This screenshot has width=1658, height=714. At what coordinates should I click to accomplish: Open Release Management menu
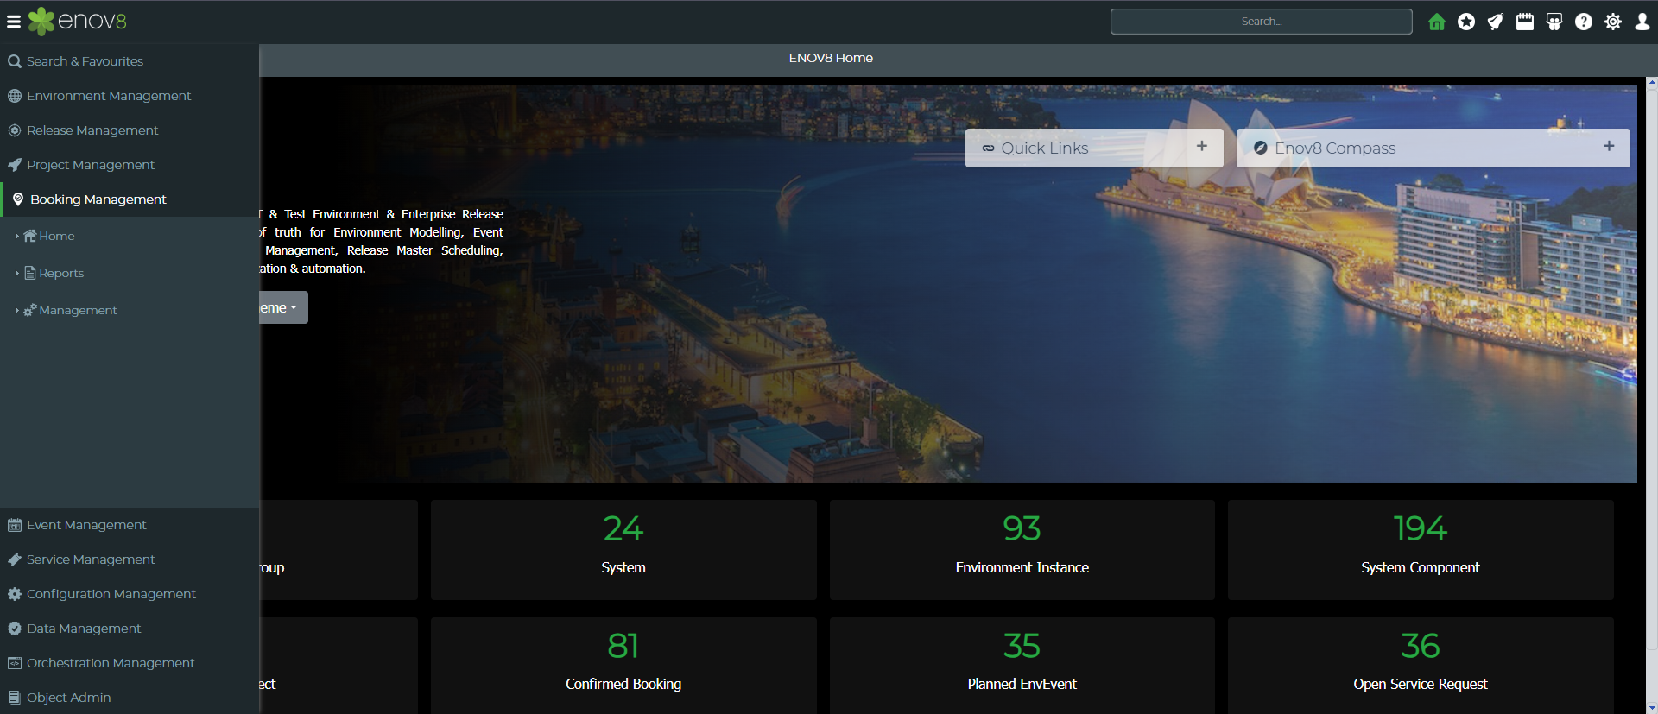tap(130, 130)
